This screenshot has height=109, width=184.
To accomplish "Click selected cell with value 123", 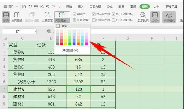I will [x=79, y=89].
